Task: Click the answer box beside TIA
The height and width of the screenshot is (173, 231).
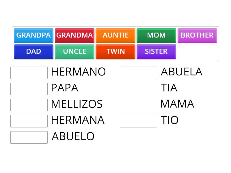Action: [138, 89]
